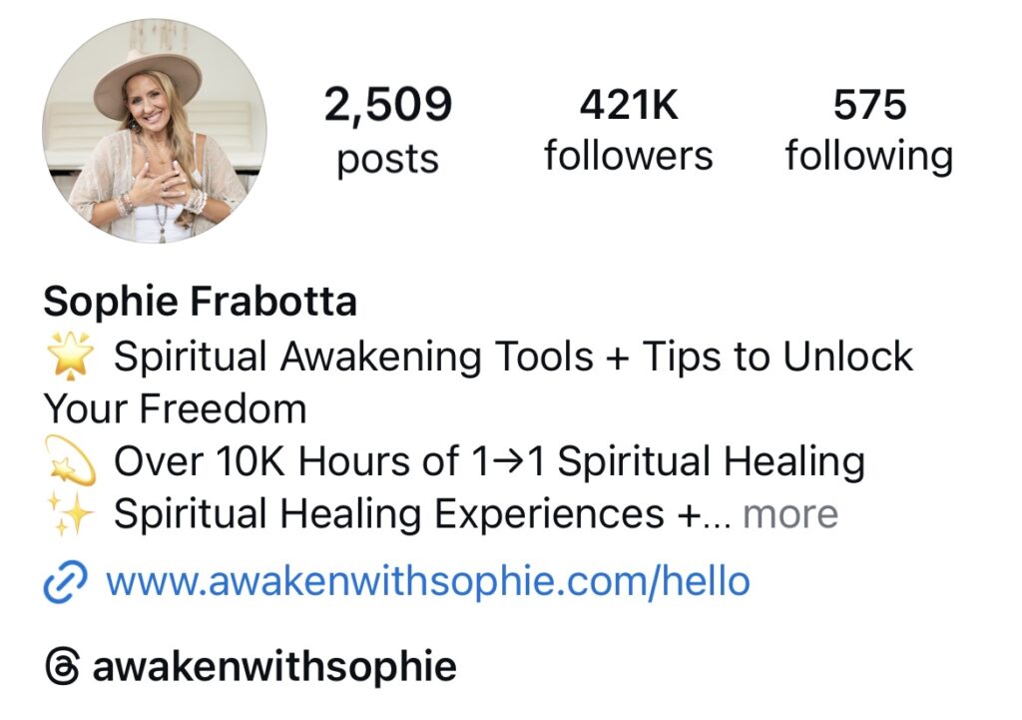
Task: Tap the glowing star emoji in bio
Action: (x=71, y=356)
